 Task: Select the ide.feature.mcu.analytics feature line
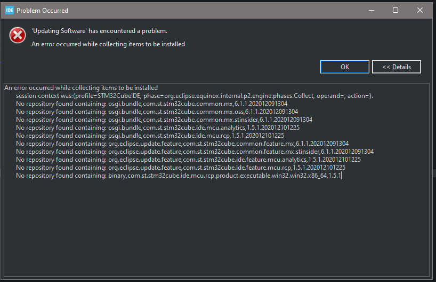[x=188, y=160]
